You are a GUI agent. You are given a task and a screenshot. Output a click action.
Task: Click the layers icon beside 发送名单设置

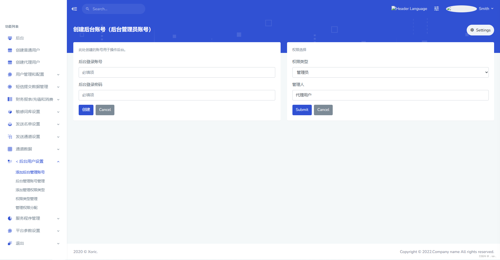(x=10, y=124)
